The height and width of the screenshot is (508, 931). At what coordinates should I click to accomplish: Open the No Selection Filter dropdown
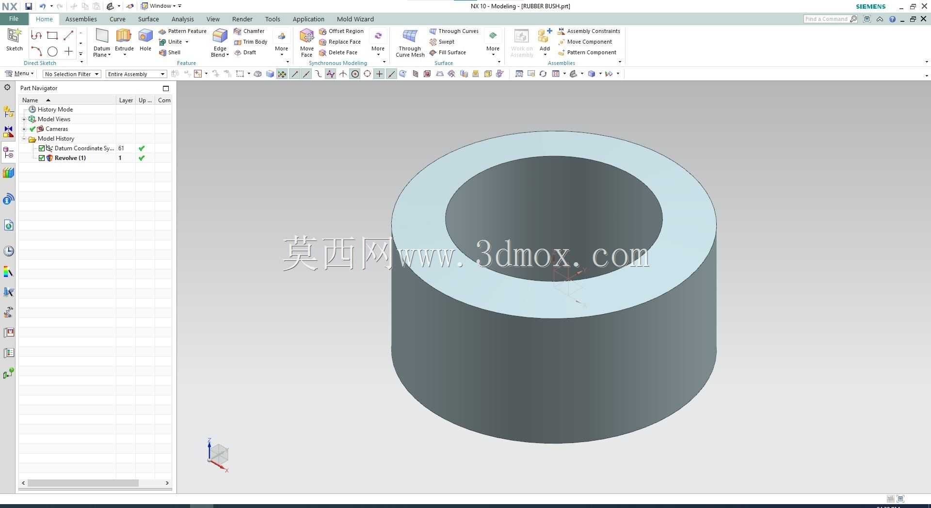[x=72, y=74]
